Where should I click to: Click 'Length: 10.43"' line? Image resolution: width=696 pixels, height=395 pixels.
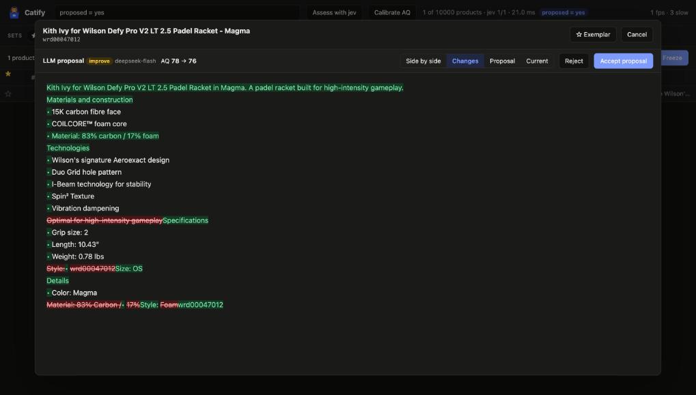tap(75, 244)
